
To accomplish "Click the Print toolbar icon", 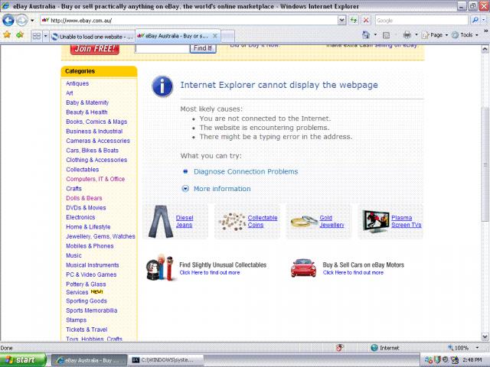I will click(407, 35).
